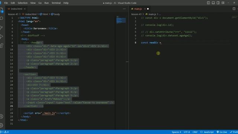Open the Extensions view
Viewport: 238px width, 134px height.
[1, 45]
